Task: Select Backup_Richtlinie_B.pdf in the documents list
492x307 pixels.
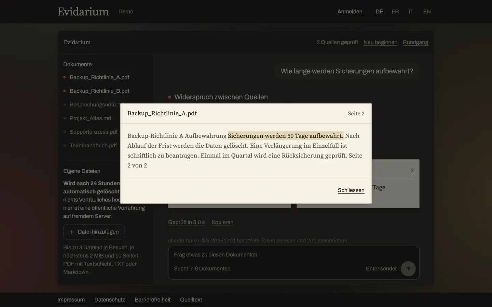Action: pos(99,91)
